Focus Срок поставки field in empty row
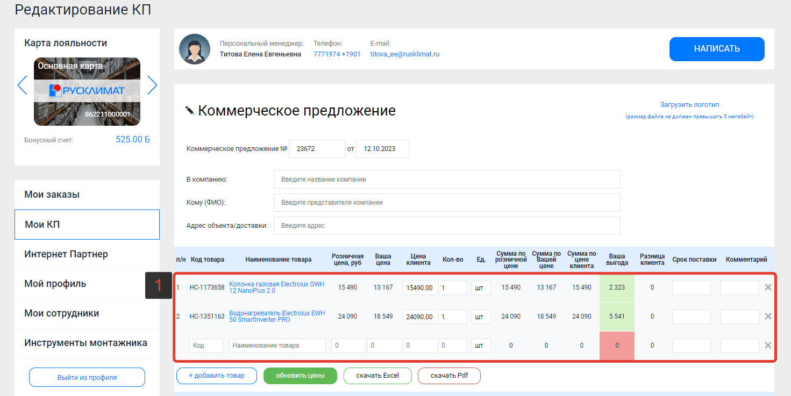 click(x=692, y=345)
